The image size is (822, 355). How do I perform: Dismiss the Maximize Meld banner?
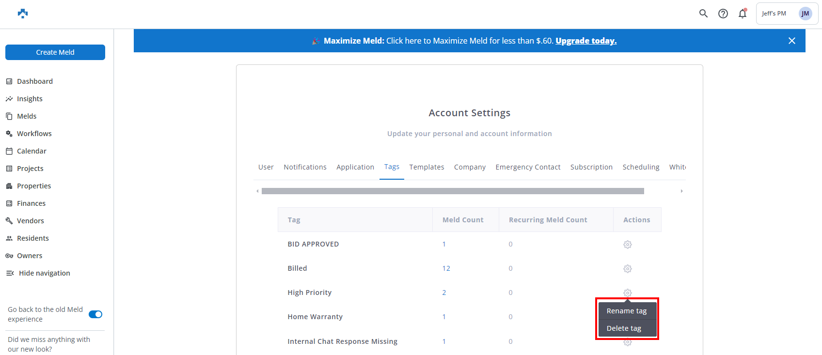click(x=791, y=41)
